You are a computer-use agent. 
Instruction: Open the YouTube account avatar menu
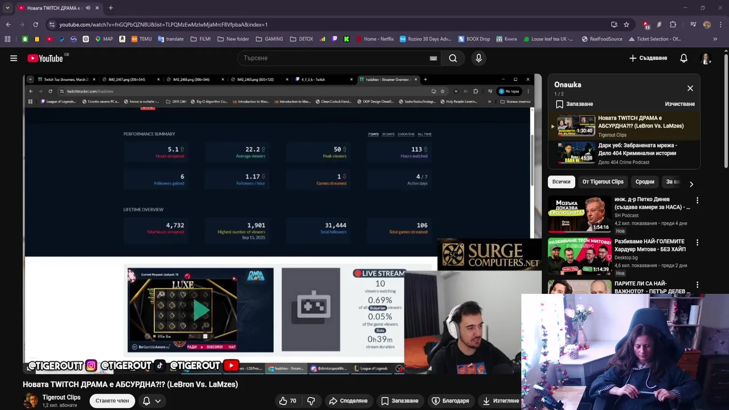coord(706,58)
